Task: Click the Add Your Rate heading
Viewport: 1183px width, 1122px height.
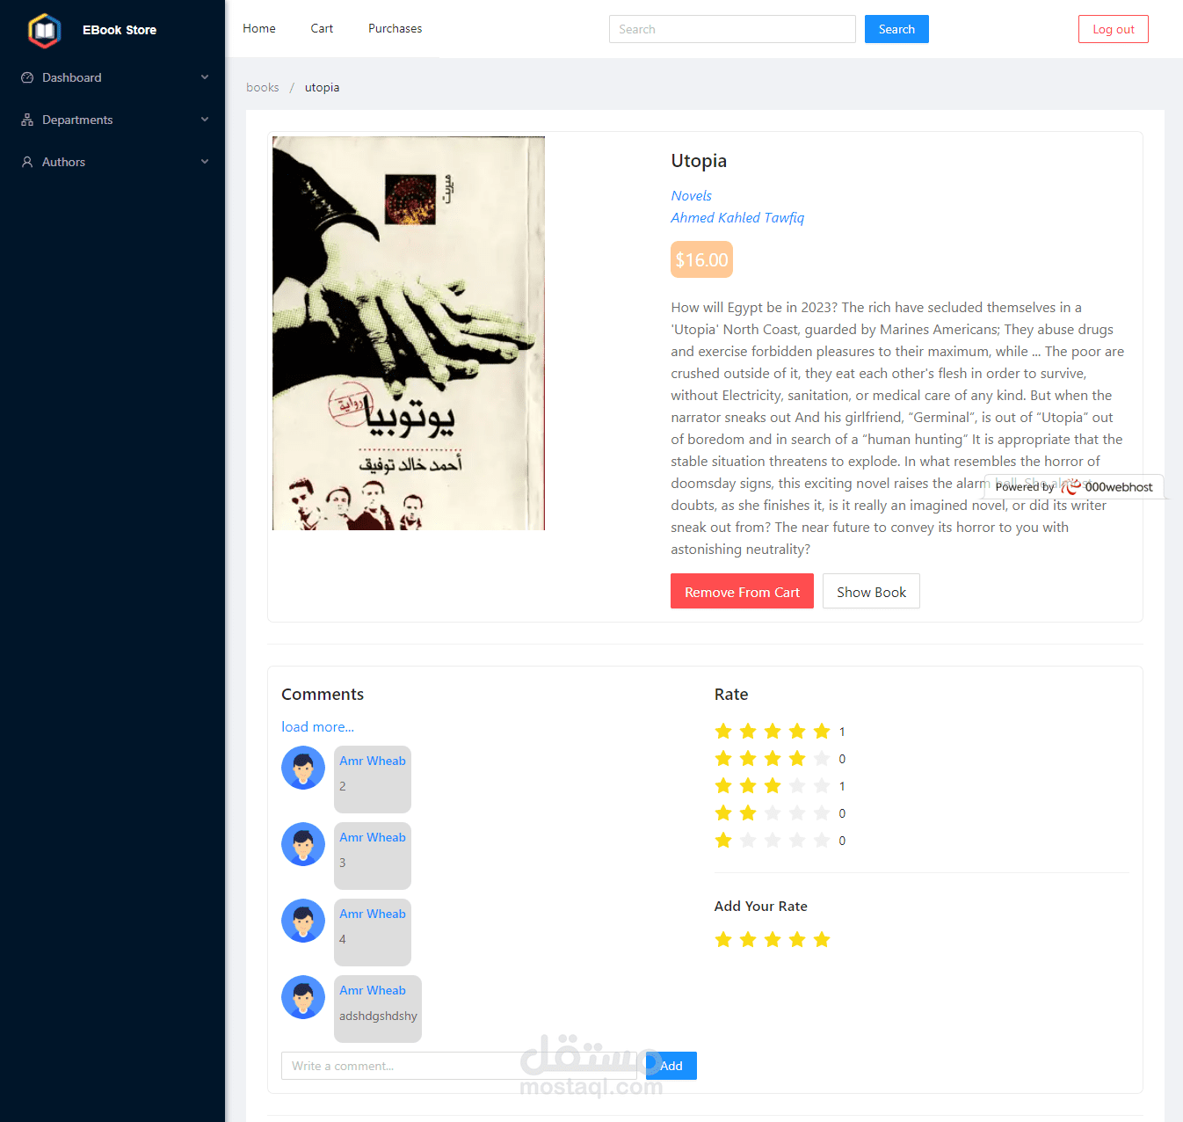Action: click(761, 907)
